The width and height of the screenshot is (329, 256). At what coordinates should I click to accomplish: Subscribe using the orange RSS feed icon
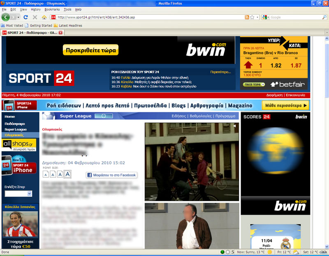pos(247,17)
